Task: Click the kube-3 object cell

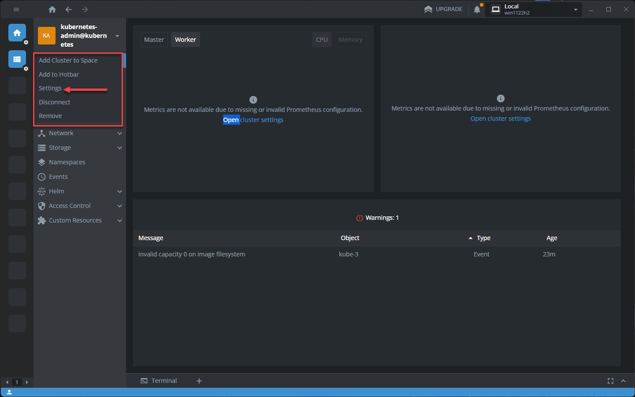Action: (x=349, y=254)
